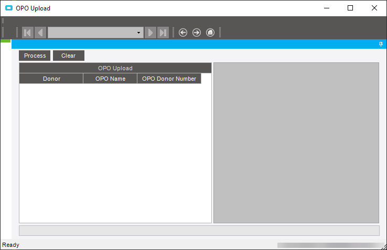Click the green tab marker at left edge

pos(6,41)
